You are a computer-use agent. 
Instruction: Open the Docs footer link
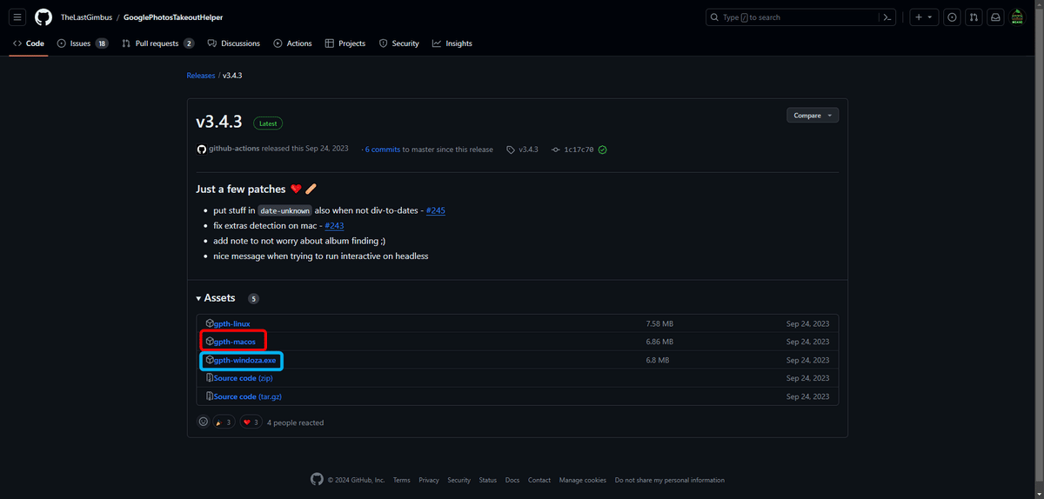(x=512, y=480)
